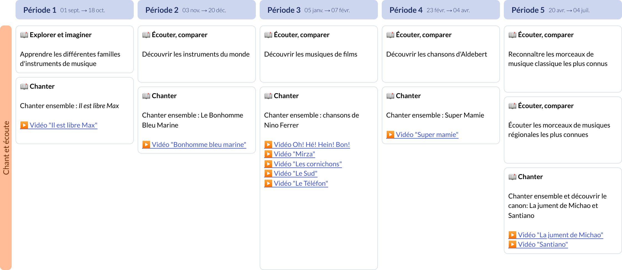This screenshot has width=622, height=270.
Task: Click the card about Aldebert songs
Action: click(441, 54)
